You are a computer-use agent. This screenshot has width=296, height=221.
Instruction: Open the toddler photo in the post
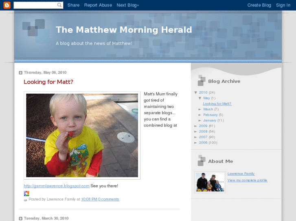pos(82,135)
